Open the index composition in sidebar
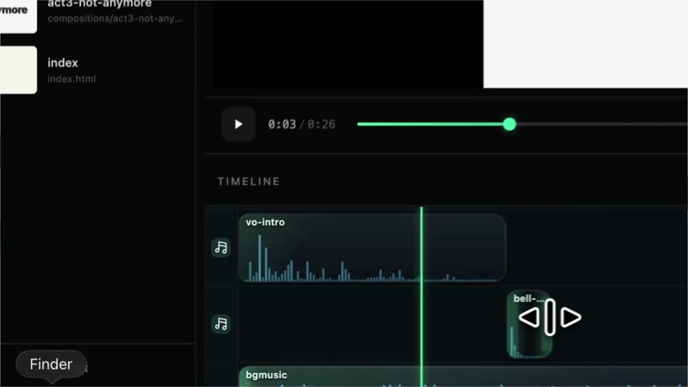The width and height of the screenshot is (688, 387). pos(98,70)
